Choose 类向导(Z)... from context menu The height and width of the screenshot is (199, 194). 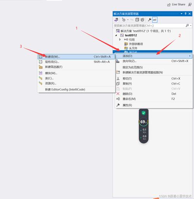tap(154, 61)
